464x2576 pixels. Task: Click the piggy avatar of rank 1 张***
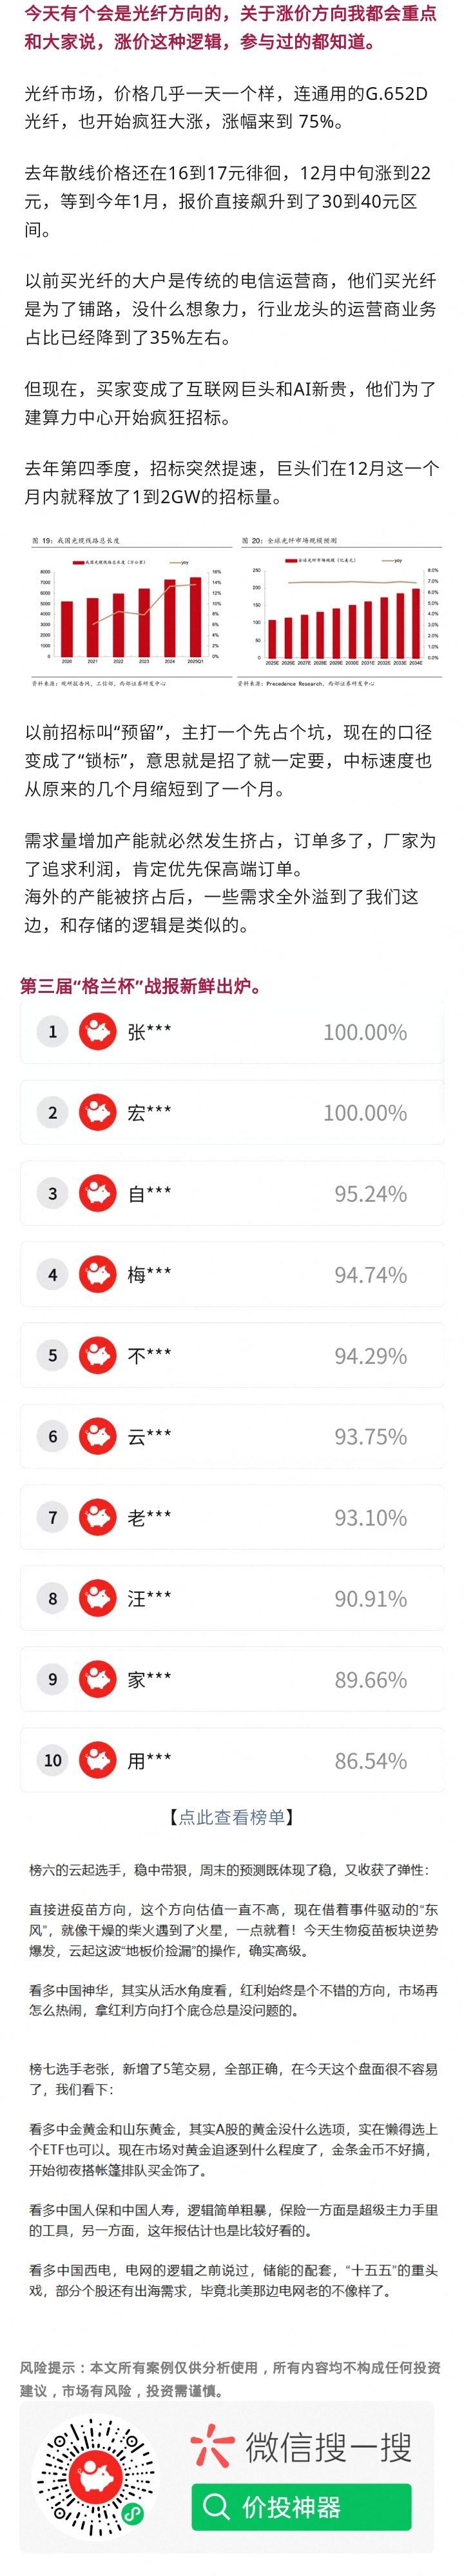(98, 1031)
